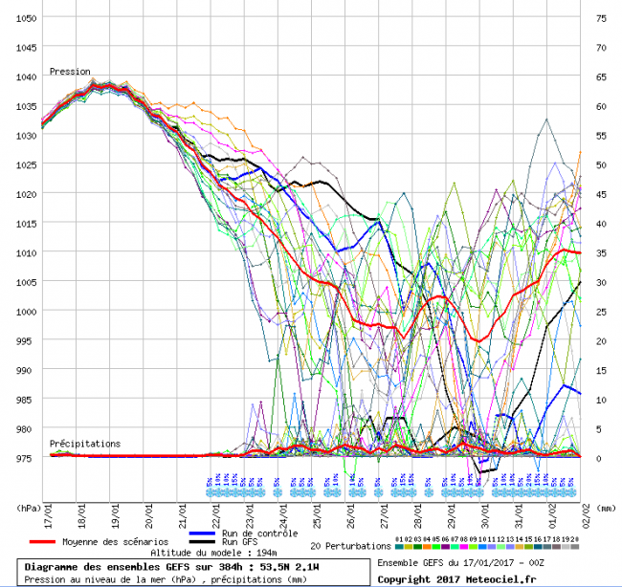Click the 21/01 date label
The width and height of the screenshot is (622, 587).
click(183, 516)
